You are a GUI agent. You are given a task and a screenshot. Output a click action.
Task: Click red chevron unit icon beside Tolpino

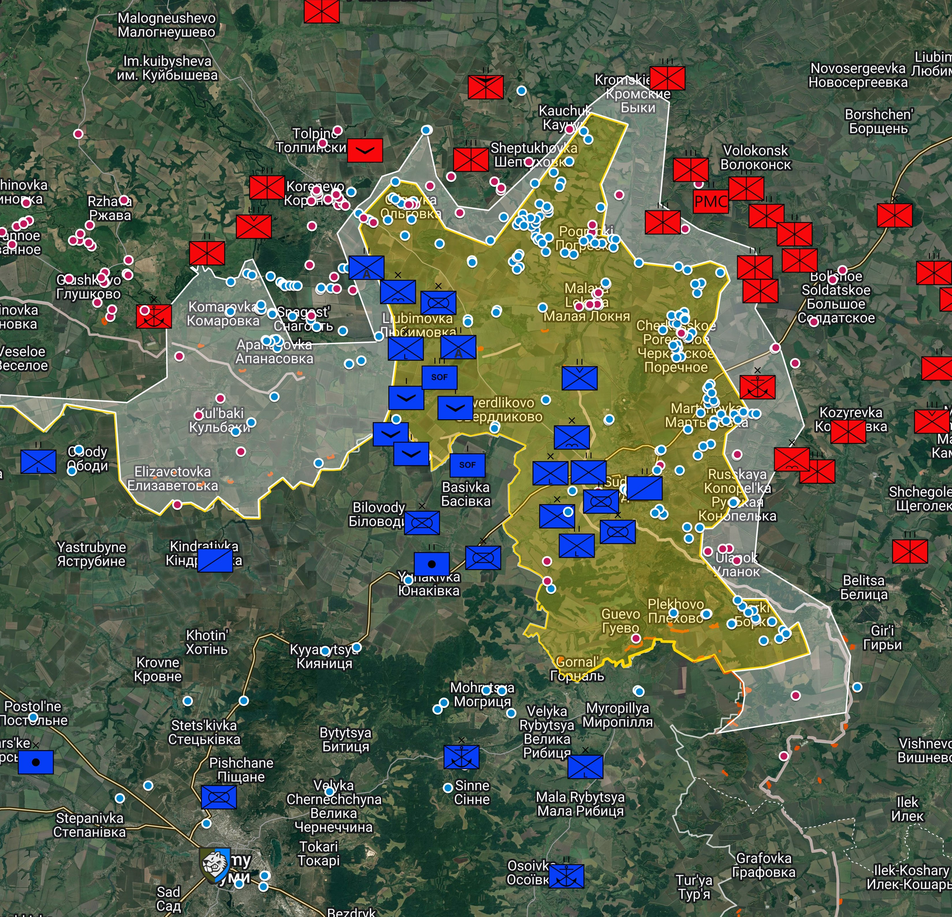point(365,150)
